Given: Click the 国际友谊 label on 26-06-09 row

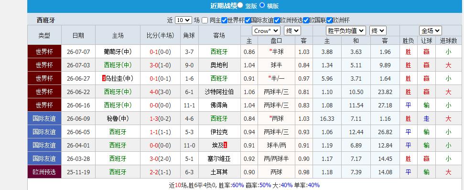Looking at the screenshot, I should 44,118.
